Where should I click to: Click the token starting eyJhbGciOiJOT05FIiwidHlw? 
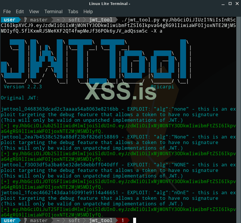[118, 184]
